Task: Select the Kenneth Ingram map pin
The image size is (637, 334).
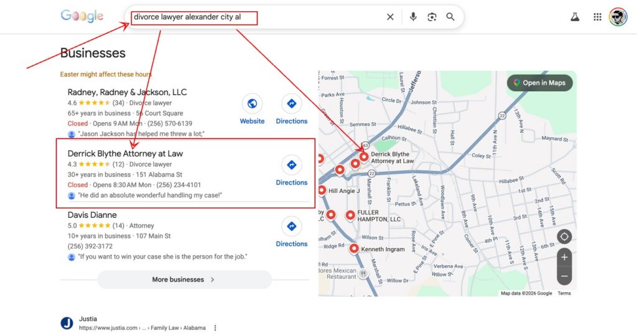Action: coord(354,249)
